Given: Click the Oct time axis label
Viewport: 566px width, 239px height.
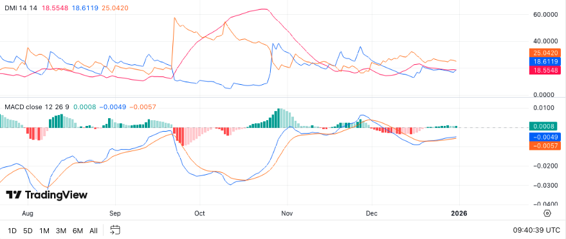Looking at the screenshot, I should 199,213.
